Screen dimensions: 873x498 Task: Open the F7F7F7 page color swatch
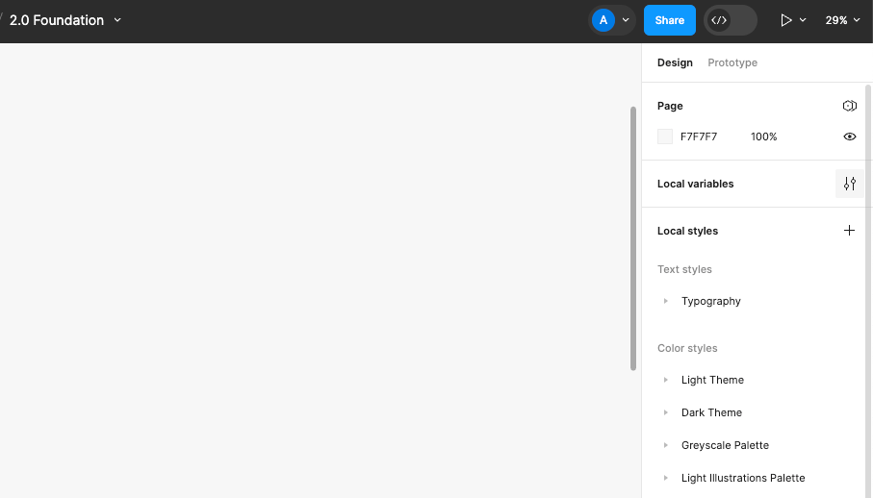click(x=665, y=137)
